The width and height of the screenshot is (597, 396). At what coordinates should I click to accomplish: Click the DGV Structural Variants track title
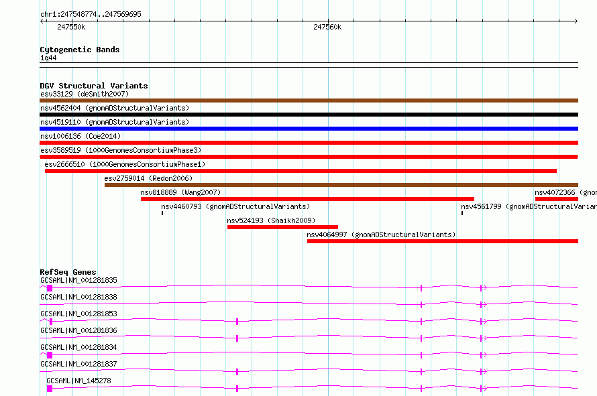[x=94, y=86]
